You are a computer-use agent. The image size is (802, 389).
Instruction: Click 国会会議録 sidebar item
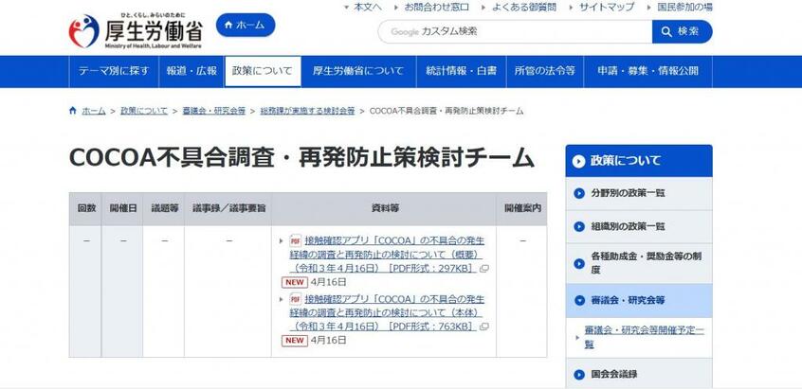[639, 374]
